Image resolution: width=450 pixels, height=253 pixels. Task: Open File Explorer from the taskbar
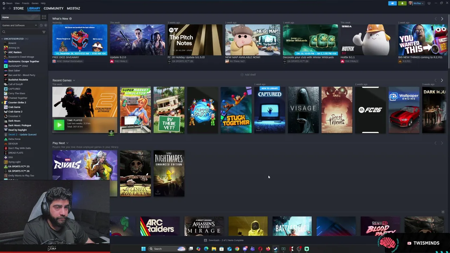214,249
